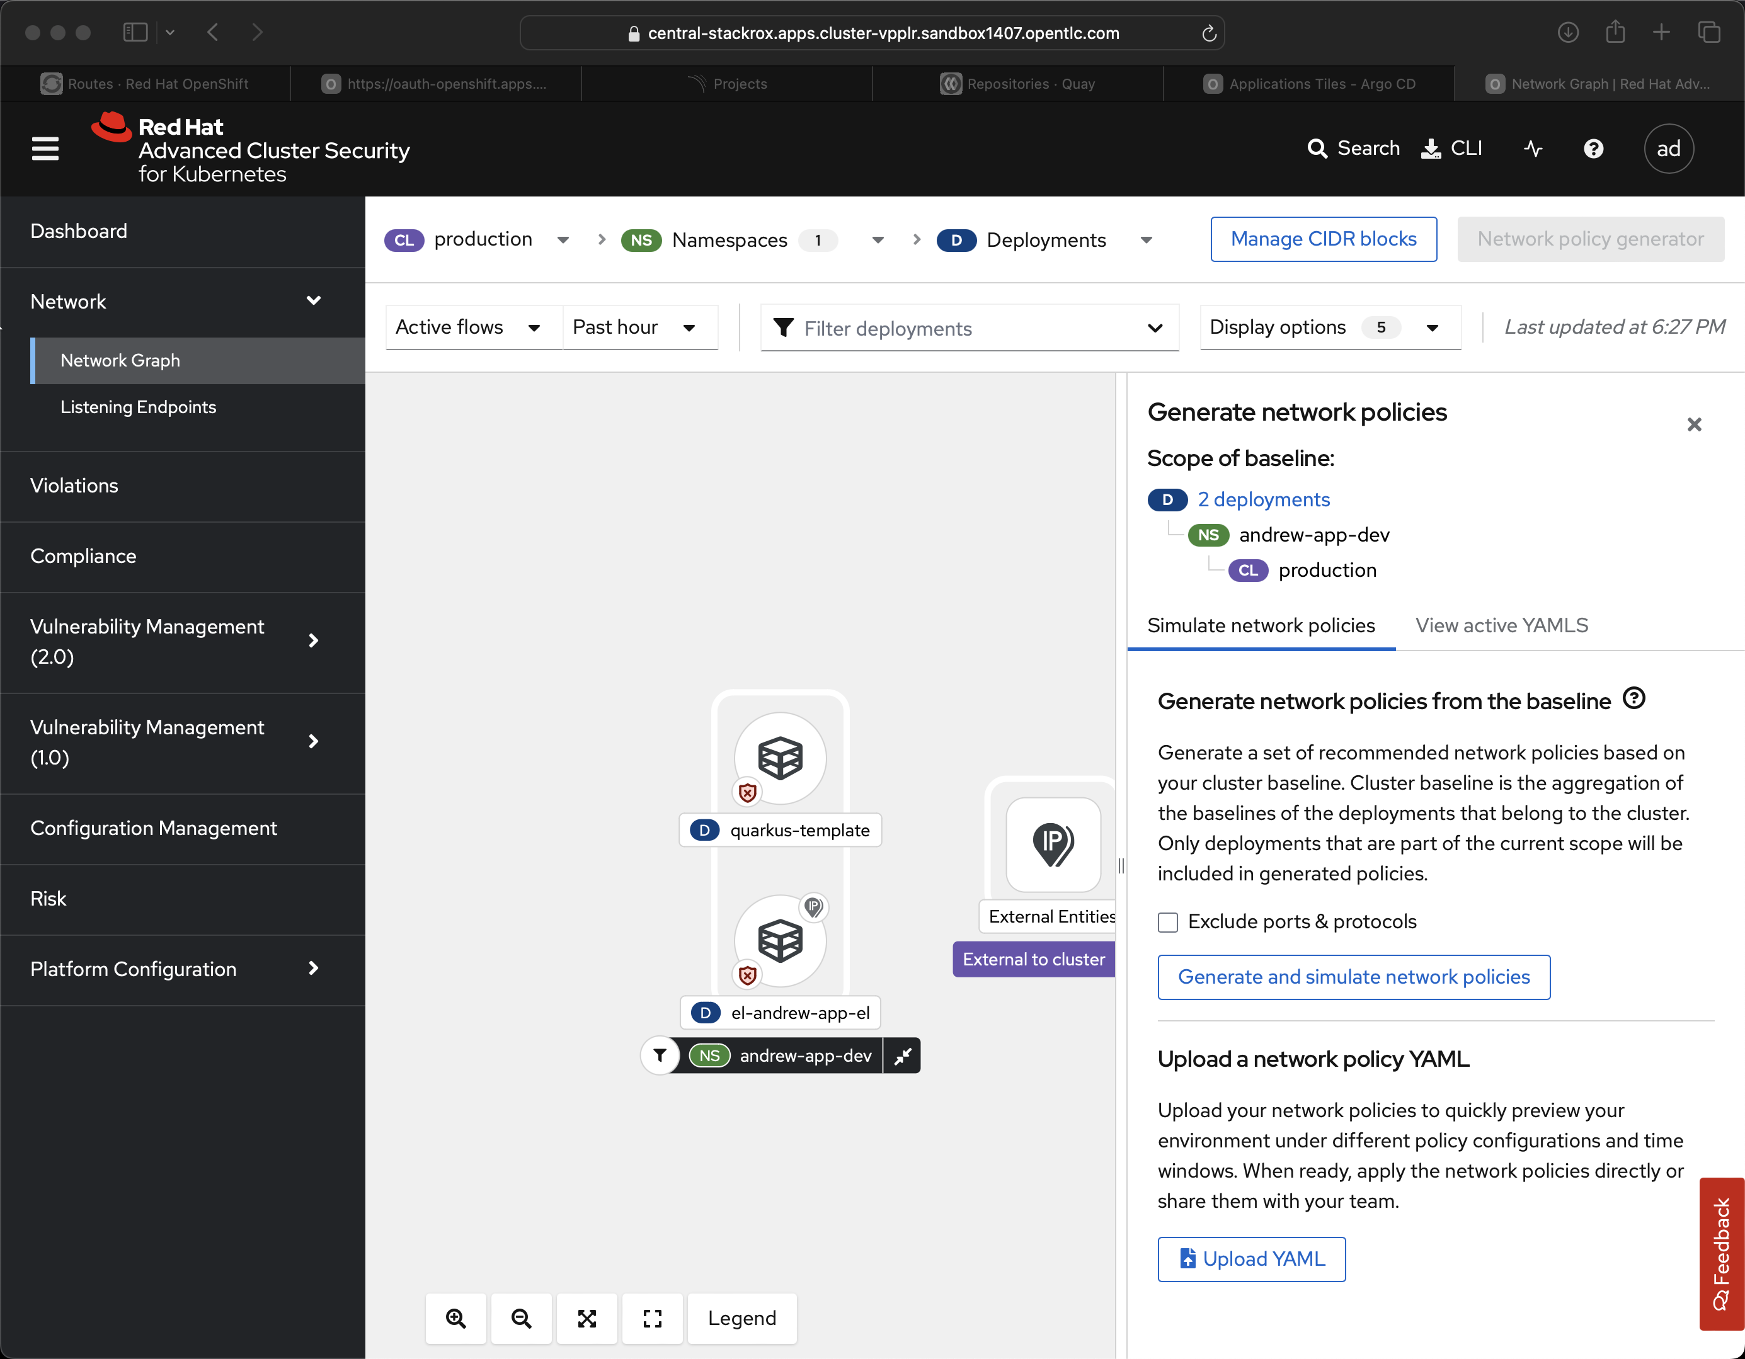Open Listening Endpoints in sidebar

pyautogui.click(x=138, y=407)
